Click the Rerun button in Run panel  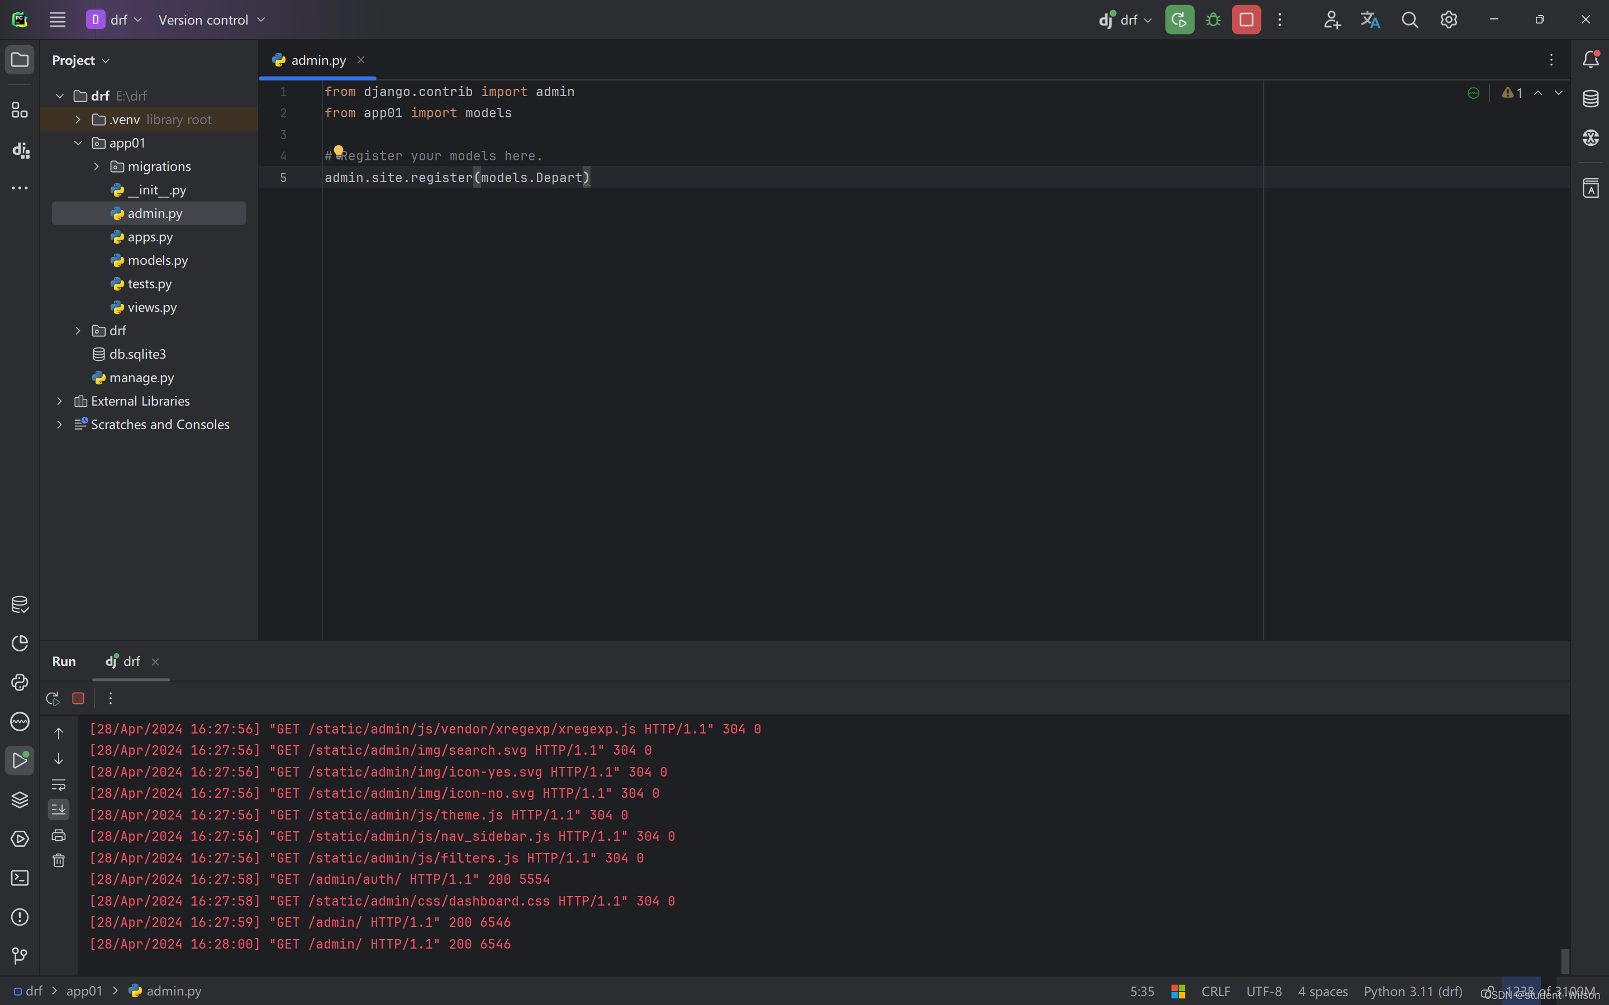point(52,697)
